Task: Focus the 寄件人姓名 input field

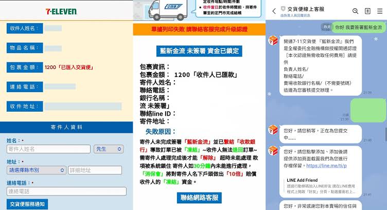Action: [48, 149]
